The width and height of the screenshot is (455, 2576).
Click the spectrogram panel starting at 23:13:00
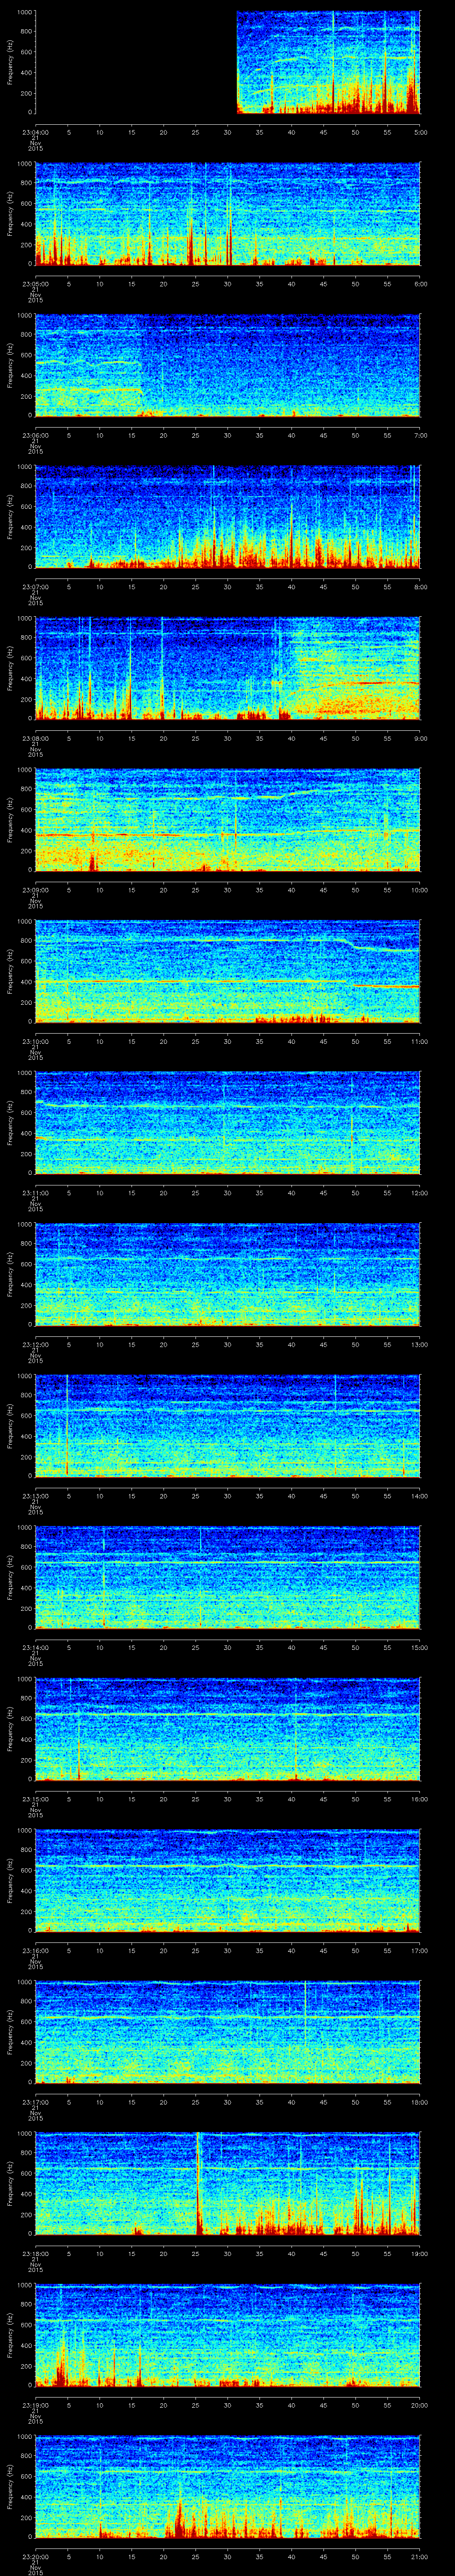(228, 1427)
